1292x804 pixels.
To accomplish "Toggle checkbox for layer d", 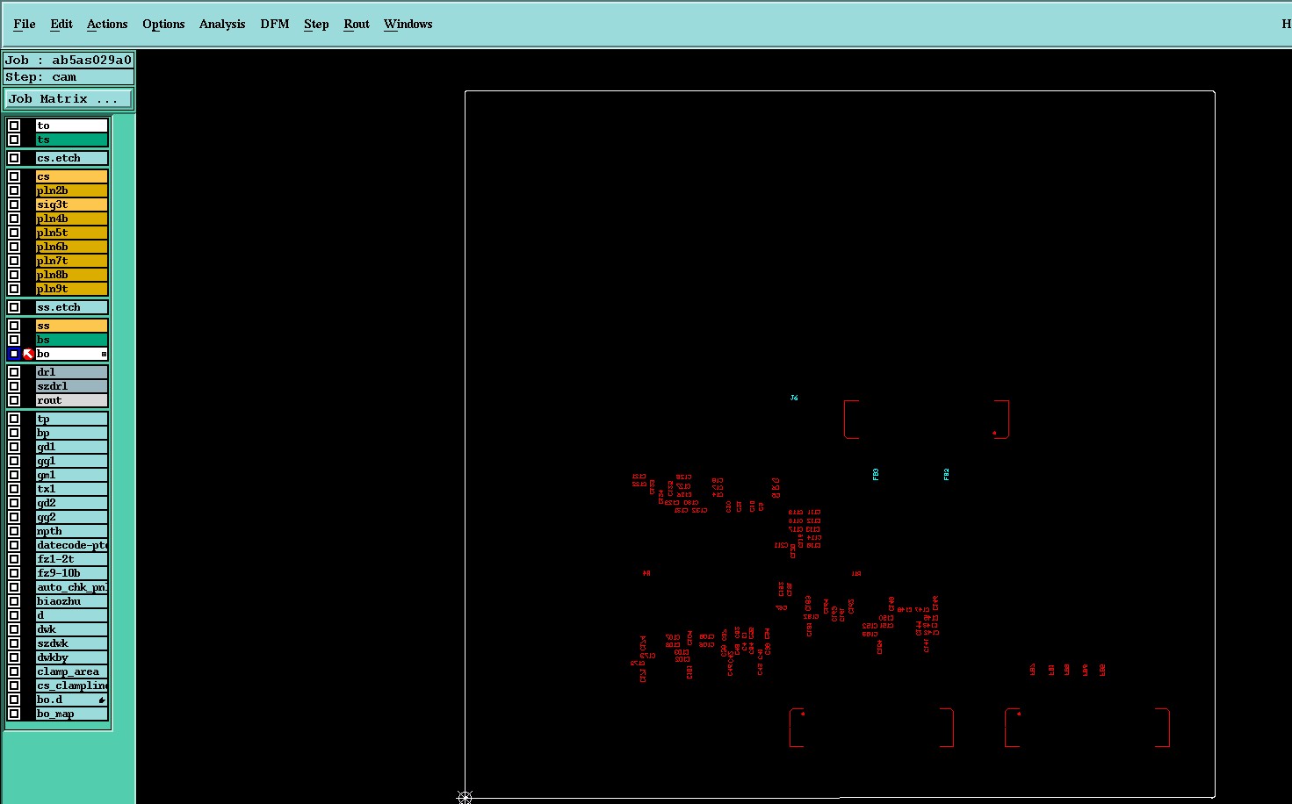I will (14, 615).
